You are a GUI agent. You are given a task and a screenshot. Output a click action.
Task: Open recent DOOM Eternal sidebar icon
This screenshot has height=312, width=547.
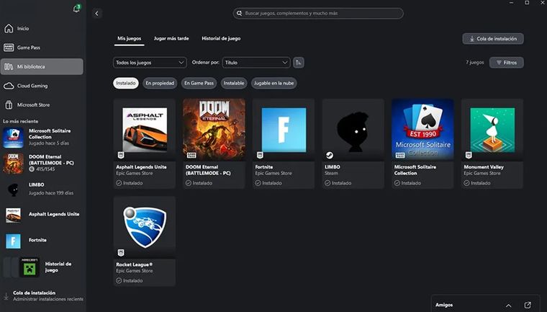point(13,163)
